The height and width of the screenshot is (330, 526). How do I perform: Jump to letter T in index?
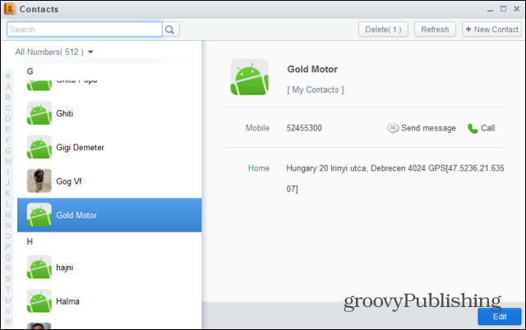[x=8, y=290]
